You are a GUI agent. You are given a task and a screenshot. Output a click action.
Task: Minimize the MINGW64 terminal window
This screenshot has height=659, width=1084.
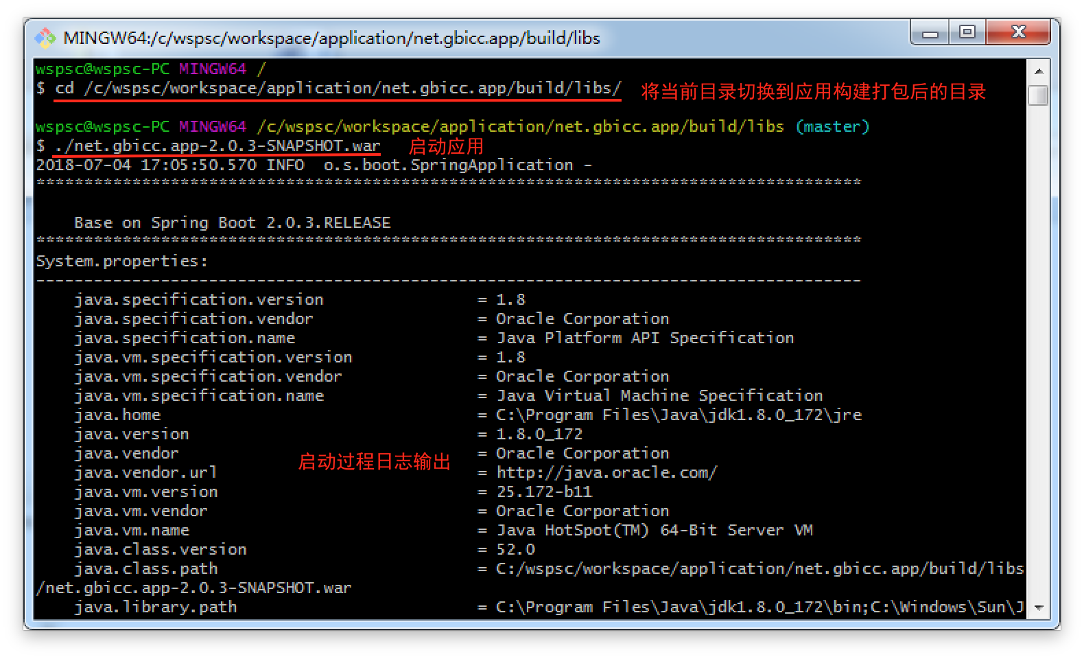click(930, 33)
